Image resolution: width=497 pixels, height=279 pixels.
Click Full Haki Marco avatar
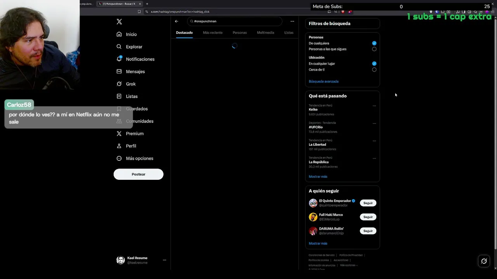click(313, 217)
